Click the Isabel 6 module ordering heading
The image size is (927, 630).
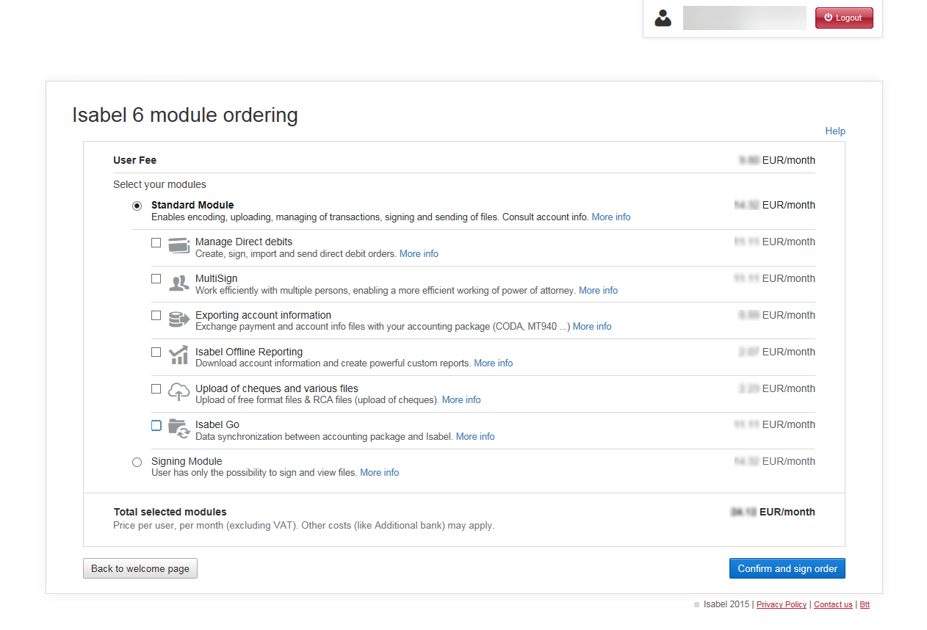[185, 115]
